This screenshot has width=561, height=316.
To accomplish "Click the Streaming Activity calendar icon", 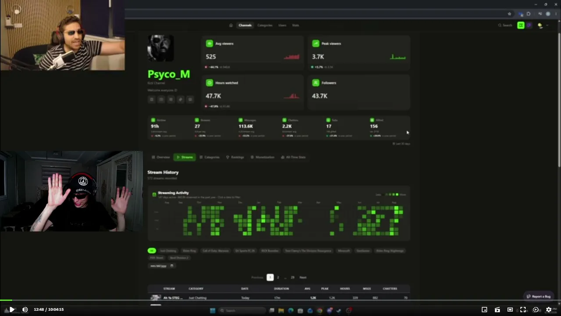I will (x=154, y=194).
